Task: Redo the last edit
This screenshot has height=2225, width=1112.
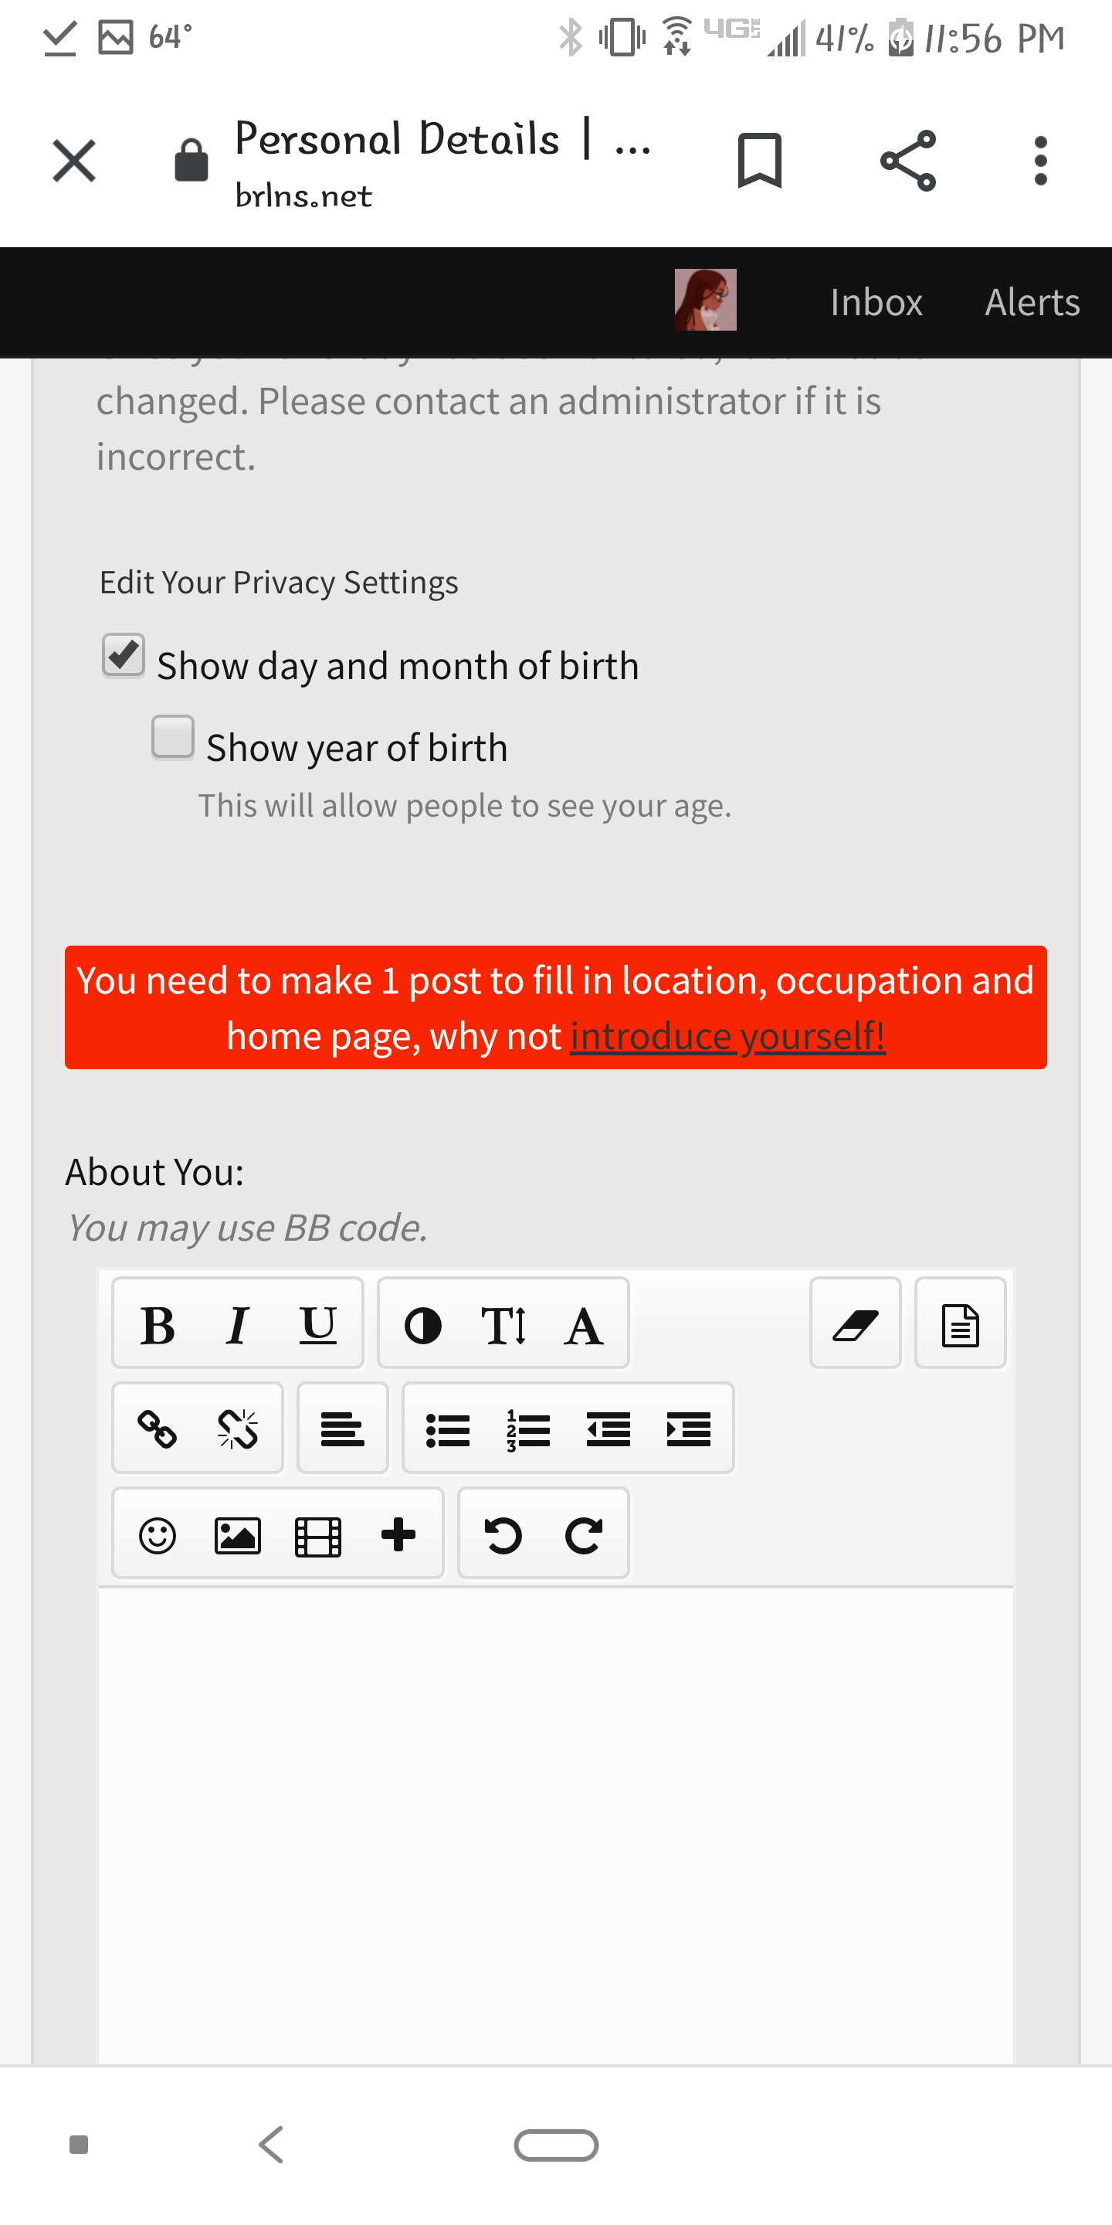Action: (x=584, y=1535)
